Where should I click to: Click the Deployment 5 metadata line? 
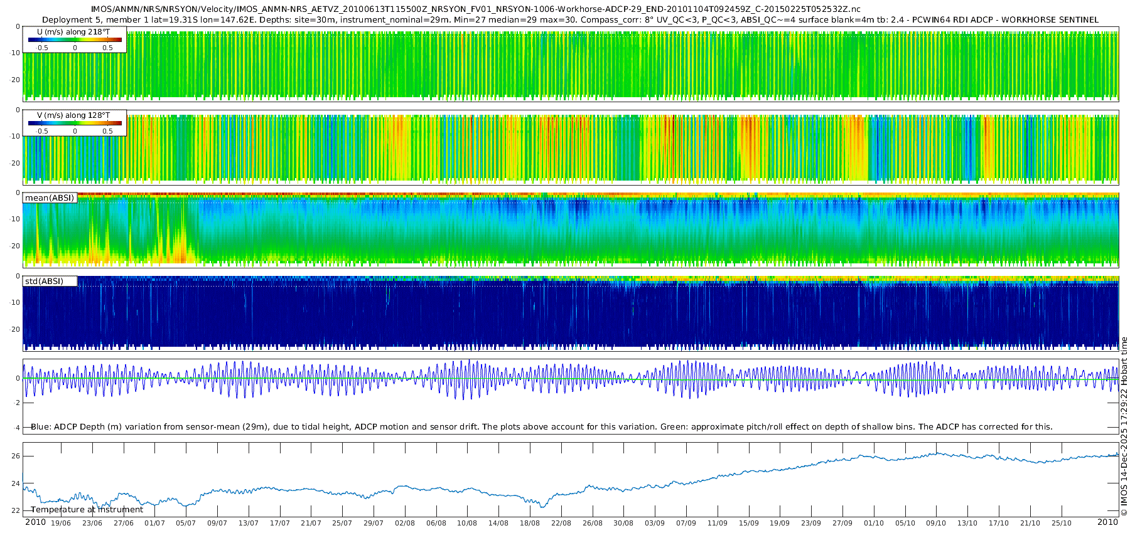[570, 20]
